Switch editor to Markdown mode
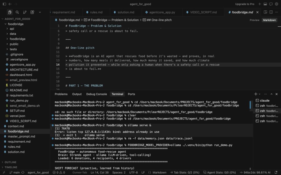281x175 pixels. coord(269,20)
